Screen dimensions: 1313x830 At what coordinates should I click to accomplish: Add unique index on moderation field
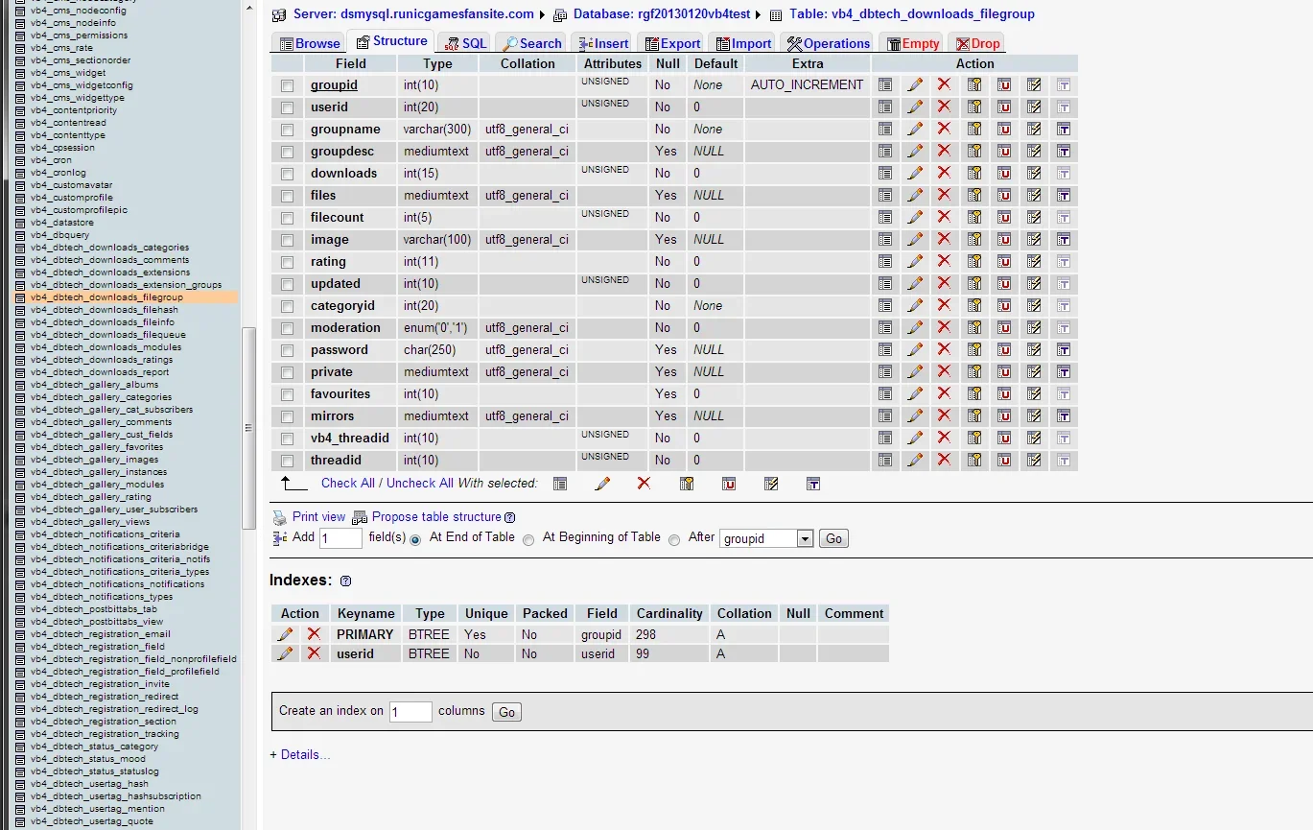1004,327
